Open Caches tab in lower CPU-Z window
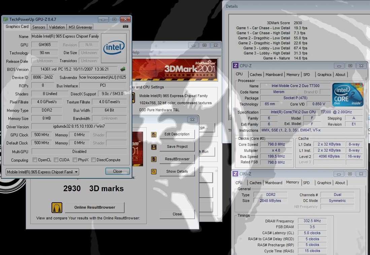 coord(255,183)
